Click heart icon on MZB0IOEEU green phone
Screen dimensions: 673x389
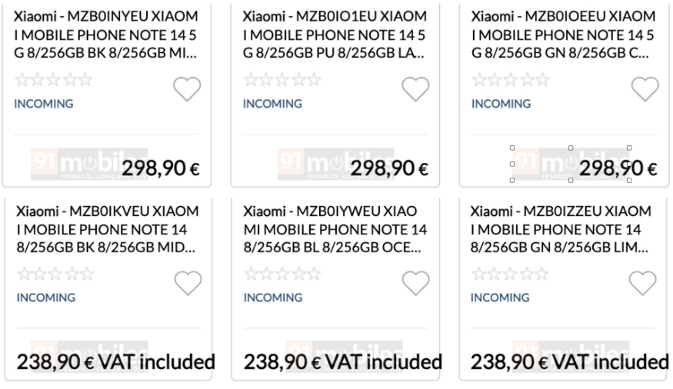(x=645, y=89)
